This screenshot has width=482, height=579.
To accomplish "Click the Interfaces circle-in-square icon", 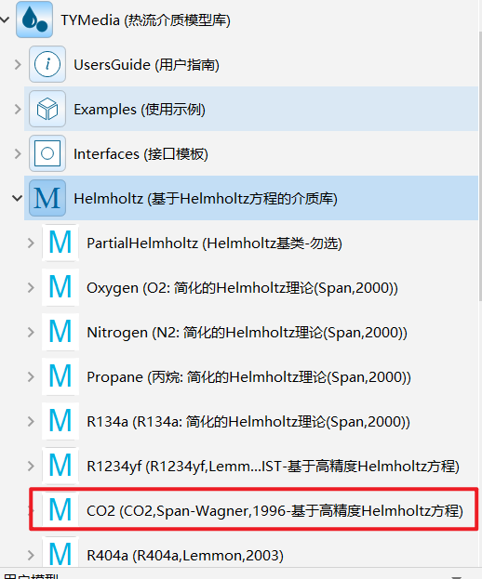I will [x=47, y=153].
